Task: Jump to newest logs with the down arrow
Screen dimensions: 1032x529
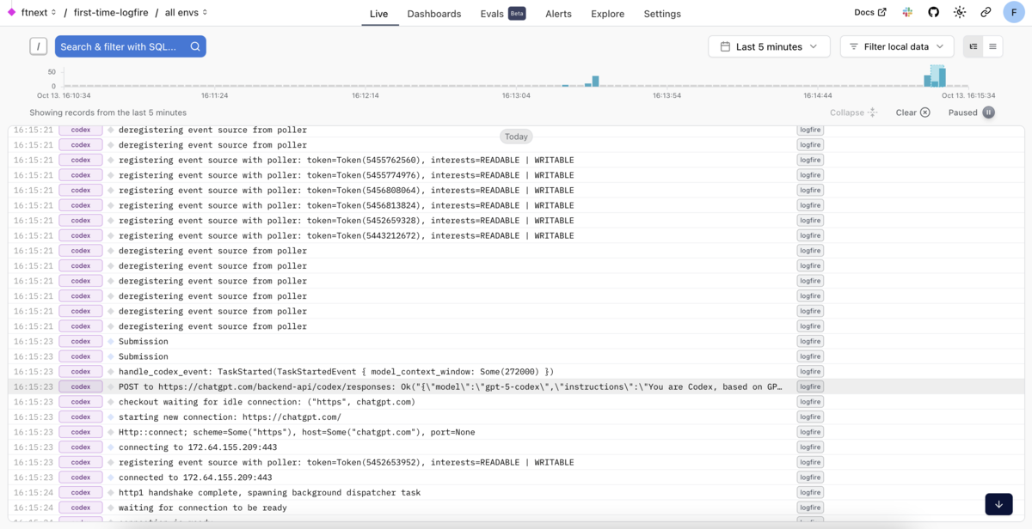Action: pyautogui.click(x=998, y=504)
